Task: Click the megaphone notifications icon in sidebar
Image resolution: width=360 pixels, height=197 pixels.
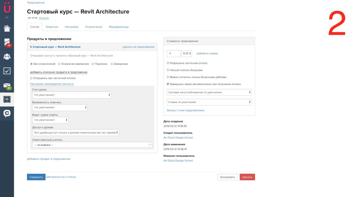Action: coord(7,17)
